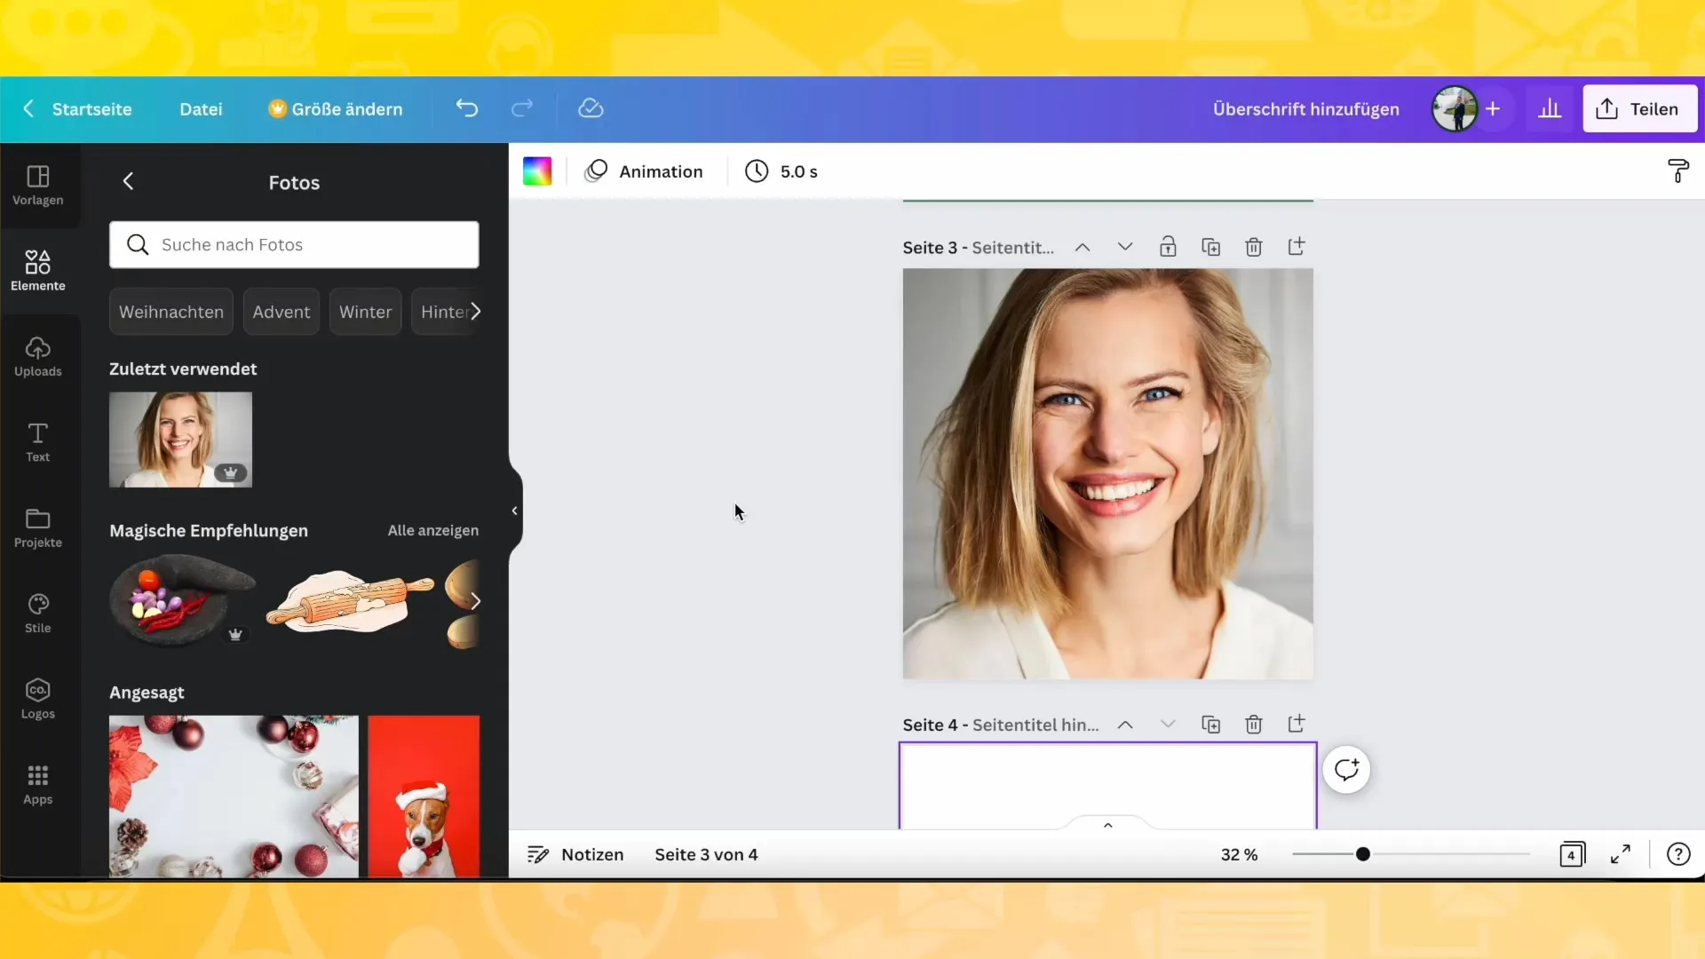Undo the last action

click(467, 108)
